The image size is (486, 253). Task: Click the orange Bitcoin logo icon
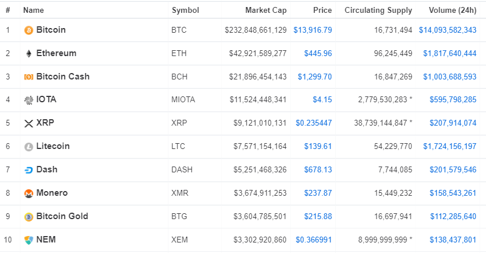coord(29,30)
